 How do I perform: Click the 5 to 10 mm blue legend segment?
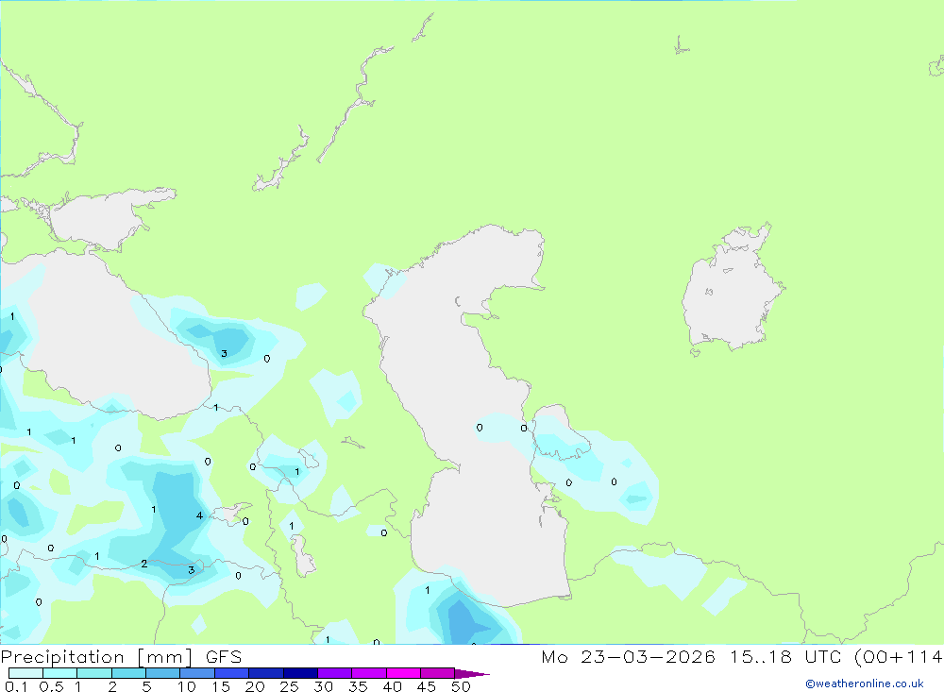pyautogui.click(x=163, y=673)
